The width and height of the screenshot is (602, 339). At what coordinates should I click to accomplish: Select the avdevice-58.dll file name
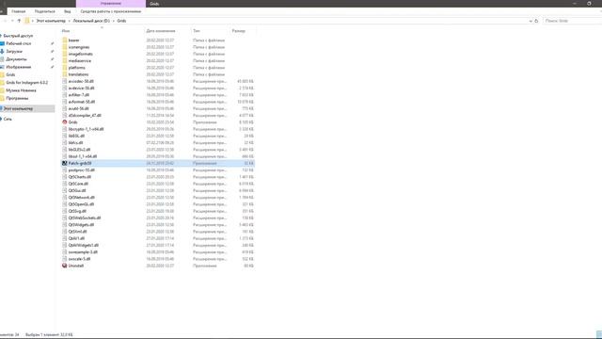click(x=82, y=88)
